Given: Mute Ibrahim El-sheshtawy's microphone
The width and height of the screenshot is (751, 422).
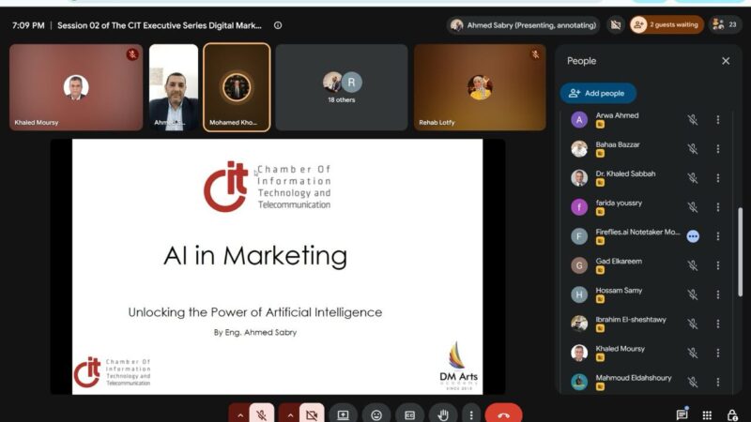Looking at the screenshot, I should point(693,324).
